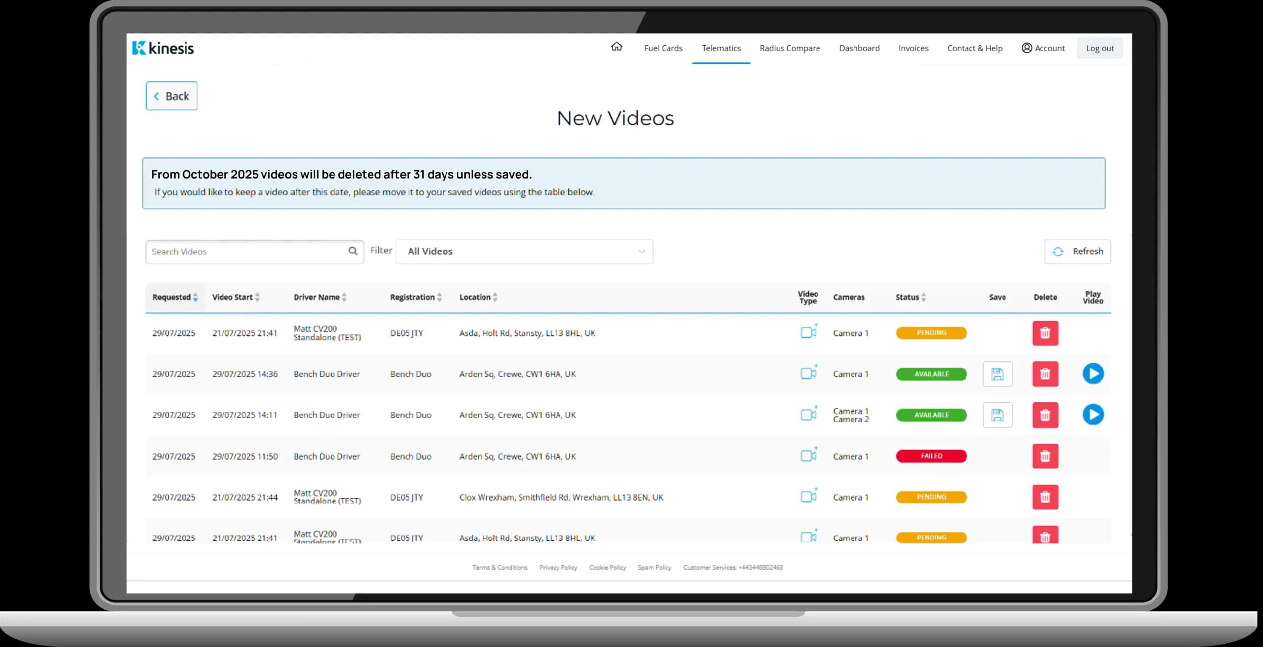Click the Refresh button
The width and height of the screenshot is (1263, 647).
coord(1077,252)
